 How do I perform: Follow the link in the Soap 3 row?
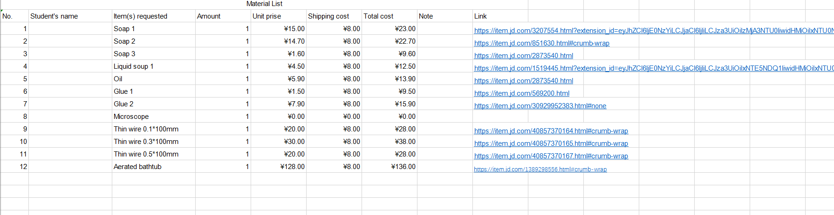(523, 56)
